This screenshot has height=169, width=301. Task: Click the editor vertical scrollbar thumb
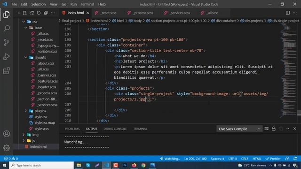[x=299, y=113]
